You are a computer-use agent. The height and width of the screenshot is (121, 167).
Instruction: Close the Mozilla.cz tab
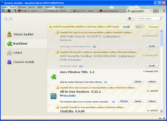click(42, 11)
